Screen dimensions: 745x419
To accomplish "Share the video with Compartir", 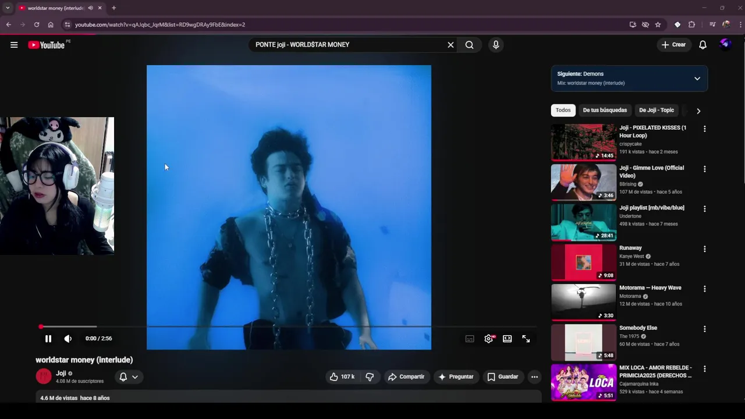I will (x=406, y=377).
